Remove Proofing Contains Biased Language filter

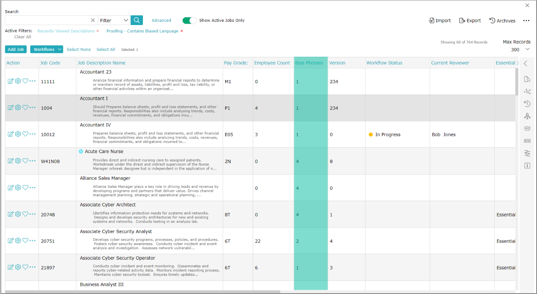[x=182, y=31]
